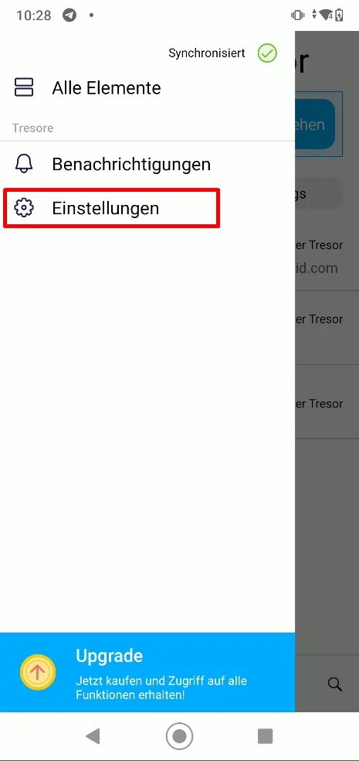Tap the bell notifications icon

coord(24,164)
